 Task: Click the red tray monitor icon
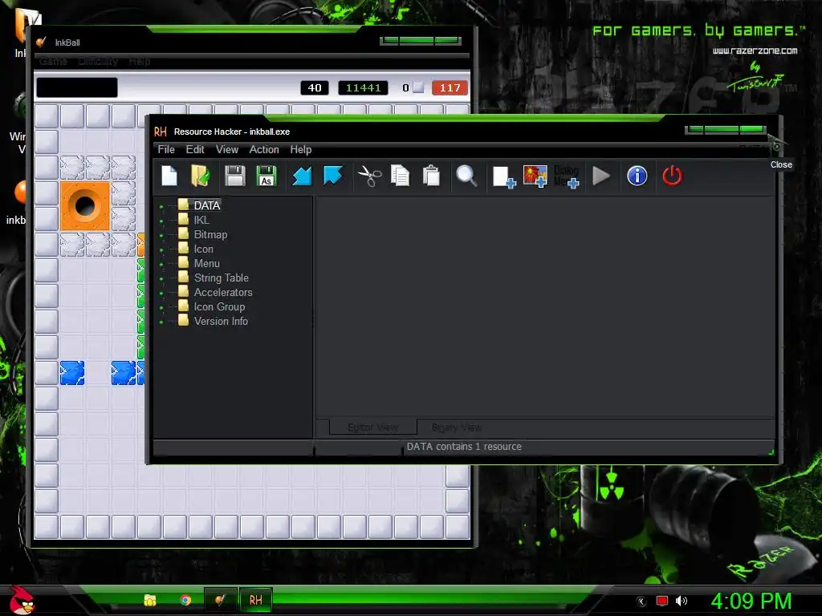coord(662,601)
